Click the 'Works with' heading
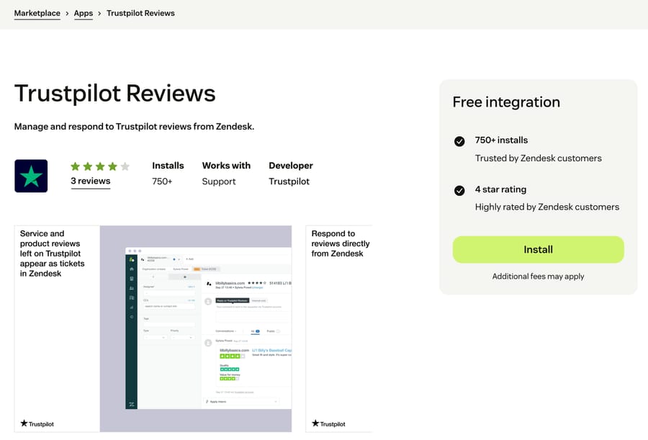Screen dimensions: 648x440 click(x=226, y=166)
